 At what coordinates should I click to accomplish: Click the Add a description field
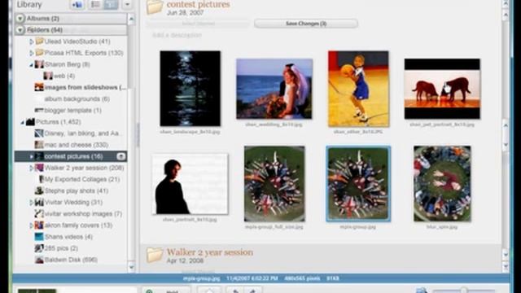point(177,35)
